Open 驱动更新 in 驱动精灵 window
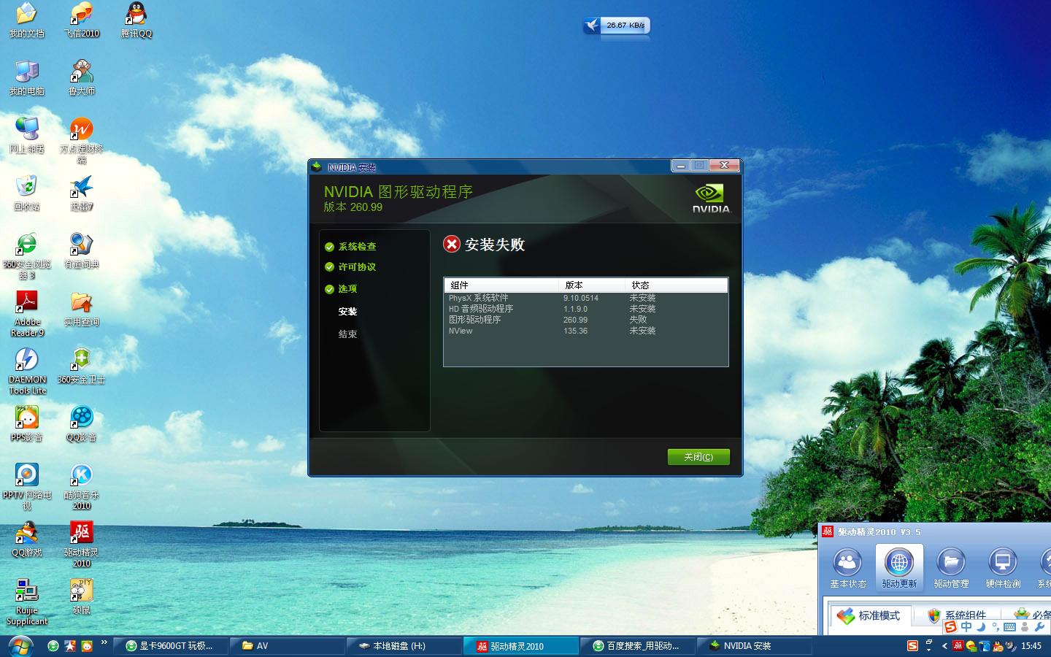 (899, 568)
